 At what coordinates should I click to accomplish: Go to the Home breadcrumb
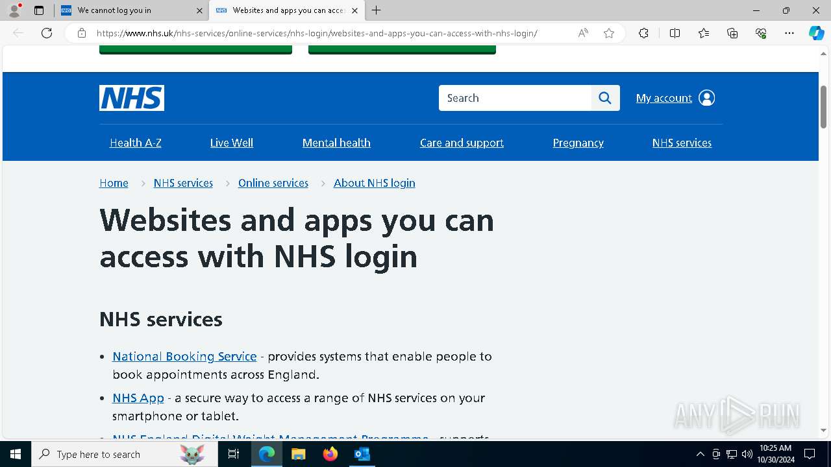pyautogui.click(x=114, y=183)
